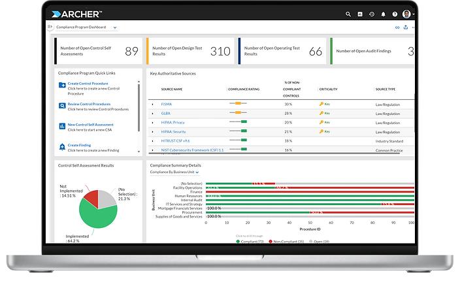The image size is (460, 290).
Task: Expand the NIST Cybersecurity Framework row arrow
Action: (x=152, y=150)
